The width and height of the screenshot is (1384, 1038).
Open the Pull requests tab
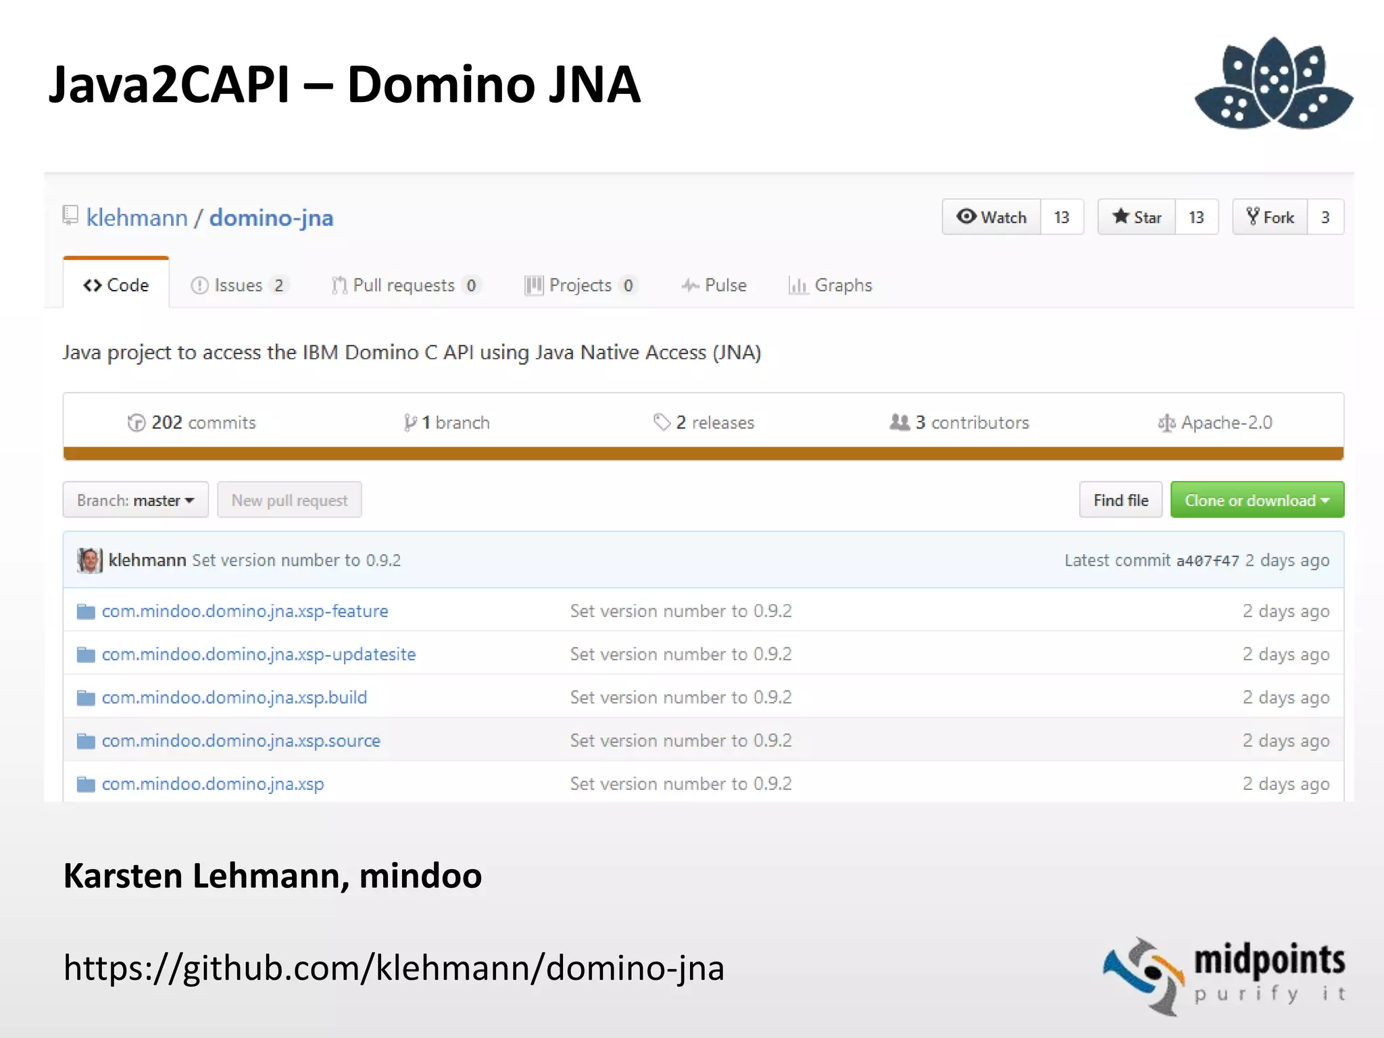[406, 285]
